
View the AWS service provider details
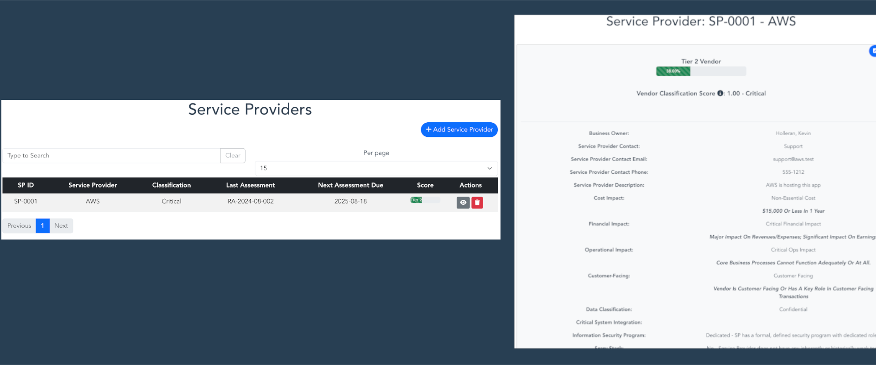point(463,203)
